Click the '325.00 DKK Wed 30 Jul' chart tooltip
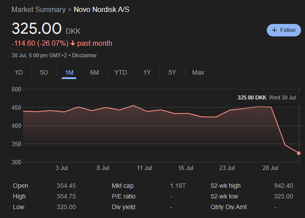305x218 pixels. (266, 97)
